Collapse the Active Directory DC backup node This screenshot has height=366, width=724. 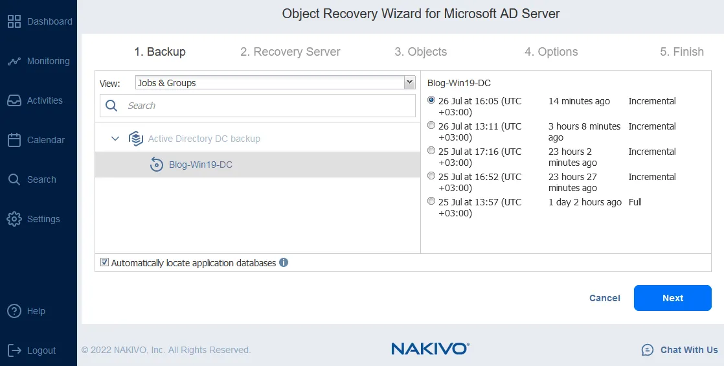click(115, 139)
